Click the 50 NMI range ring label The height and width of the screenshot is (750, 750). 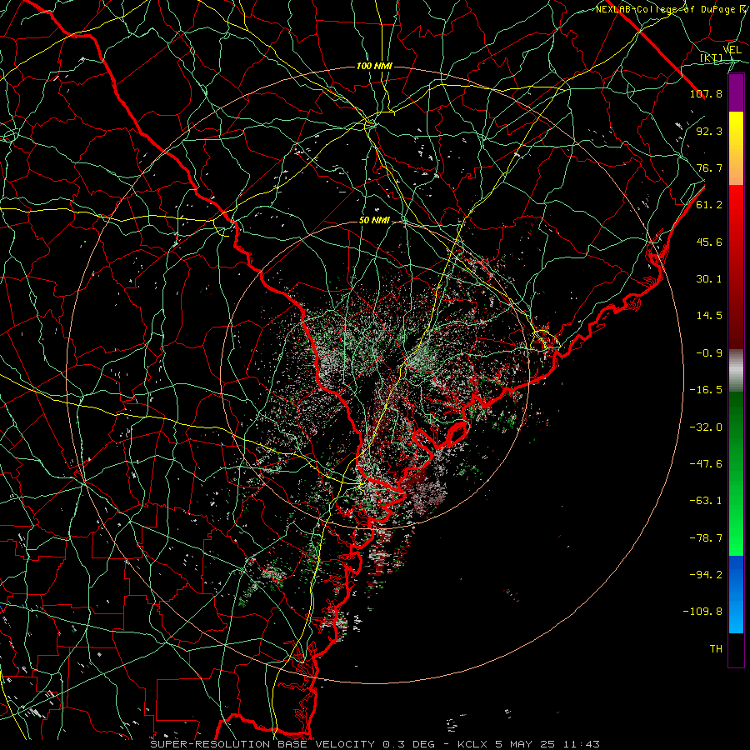(x=374, y=221)
